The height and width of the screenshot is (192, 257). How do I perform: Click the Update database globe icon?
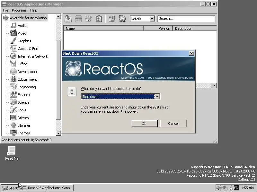[x=122, y=19]
